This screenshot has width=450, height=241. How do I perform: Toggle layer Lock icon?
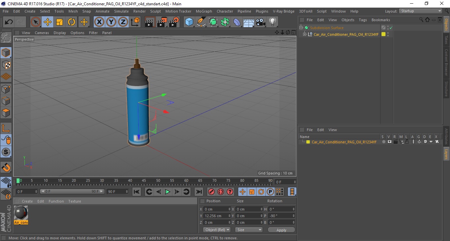pos(407,142)
